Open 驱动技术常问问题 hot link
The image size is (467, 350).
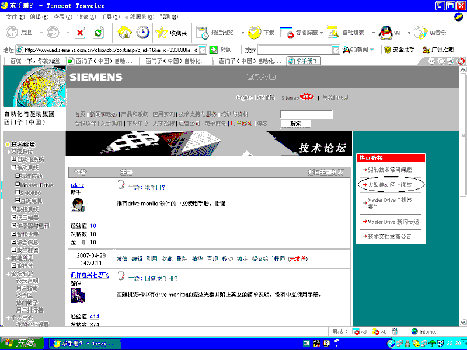(389, 170)
